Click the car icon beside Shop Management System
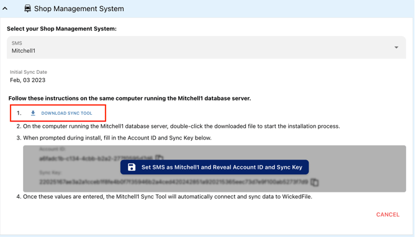 (x=27, y=9)
